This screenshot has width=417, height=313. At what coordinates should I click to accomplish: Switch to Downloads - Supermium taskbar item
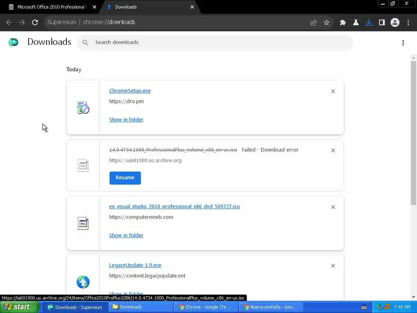click(x=75, y=307)
